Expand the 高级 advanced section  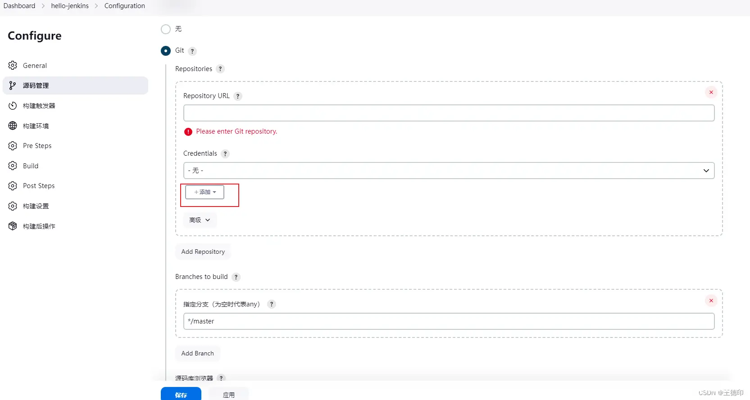[200, 220]
